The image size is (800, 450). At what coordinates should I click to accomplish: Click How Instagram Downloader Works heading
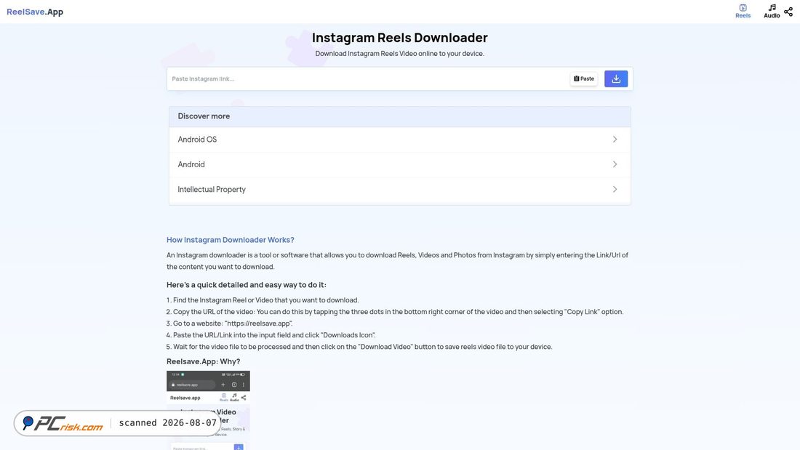pyautogui.click(x=230, y=240)
